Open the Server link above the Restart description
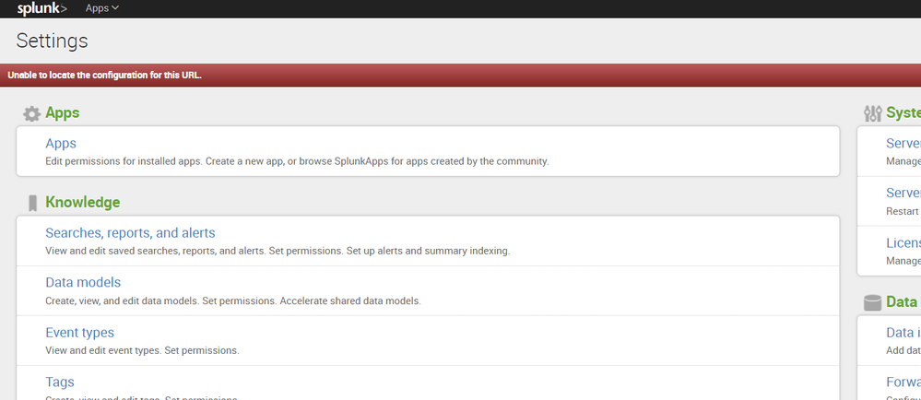Screen dimensions: 921x400 coord(903,193)
